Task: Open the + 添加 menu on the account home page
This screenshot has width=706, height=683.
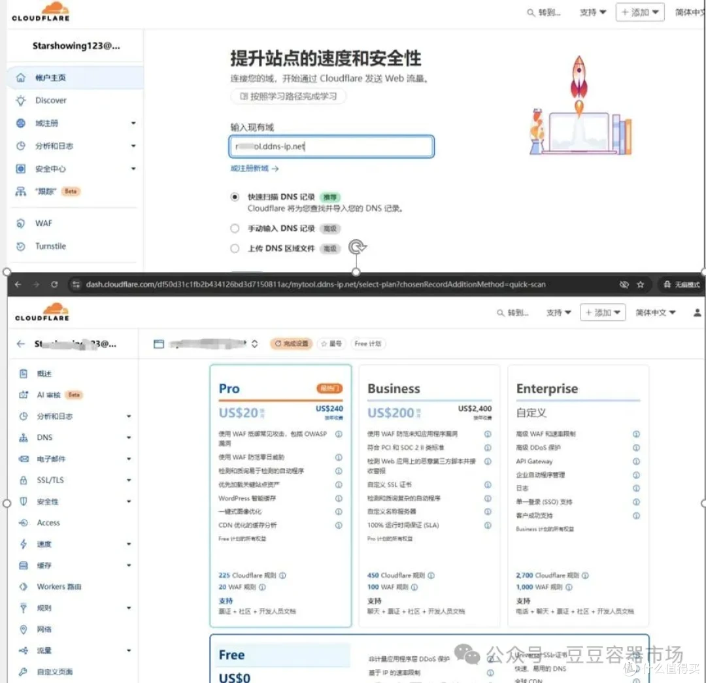Action: click(x=640, y=12)
